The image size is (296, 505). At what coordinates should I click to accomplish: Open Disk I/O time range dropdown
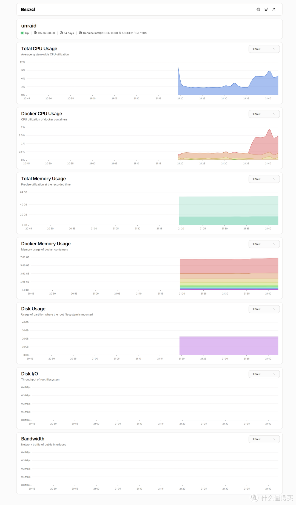[x=264, y=374]
